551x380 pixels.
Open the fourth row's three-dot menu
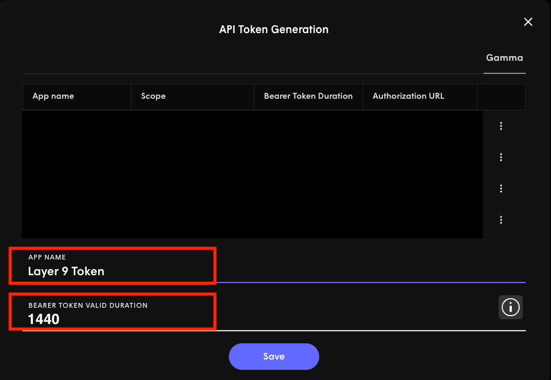tap(501, 220)
